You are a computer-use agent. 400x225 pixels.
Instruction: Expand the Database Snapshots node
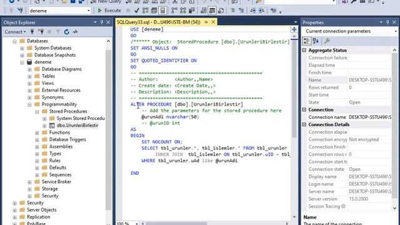click(22, 55)
